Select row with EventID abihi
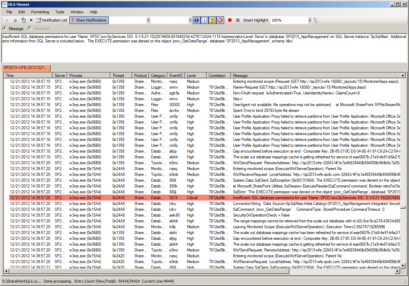This screenshot has height=286, width=409. (x=205, y=233)
